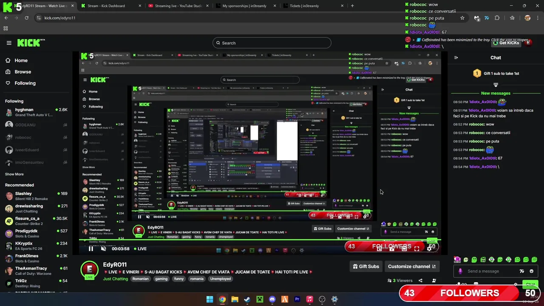Open fissure_cs_a recommended channel
This screenshot has height=306, width=544.
pyautogui.click(x=36, y=221)
